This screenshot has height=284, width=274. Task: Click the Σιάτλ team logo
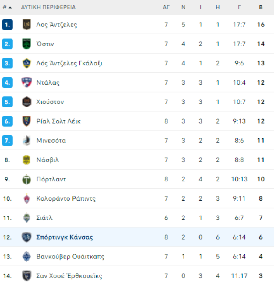[26, 218]
